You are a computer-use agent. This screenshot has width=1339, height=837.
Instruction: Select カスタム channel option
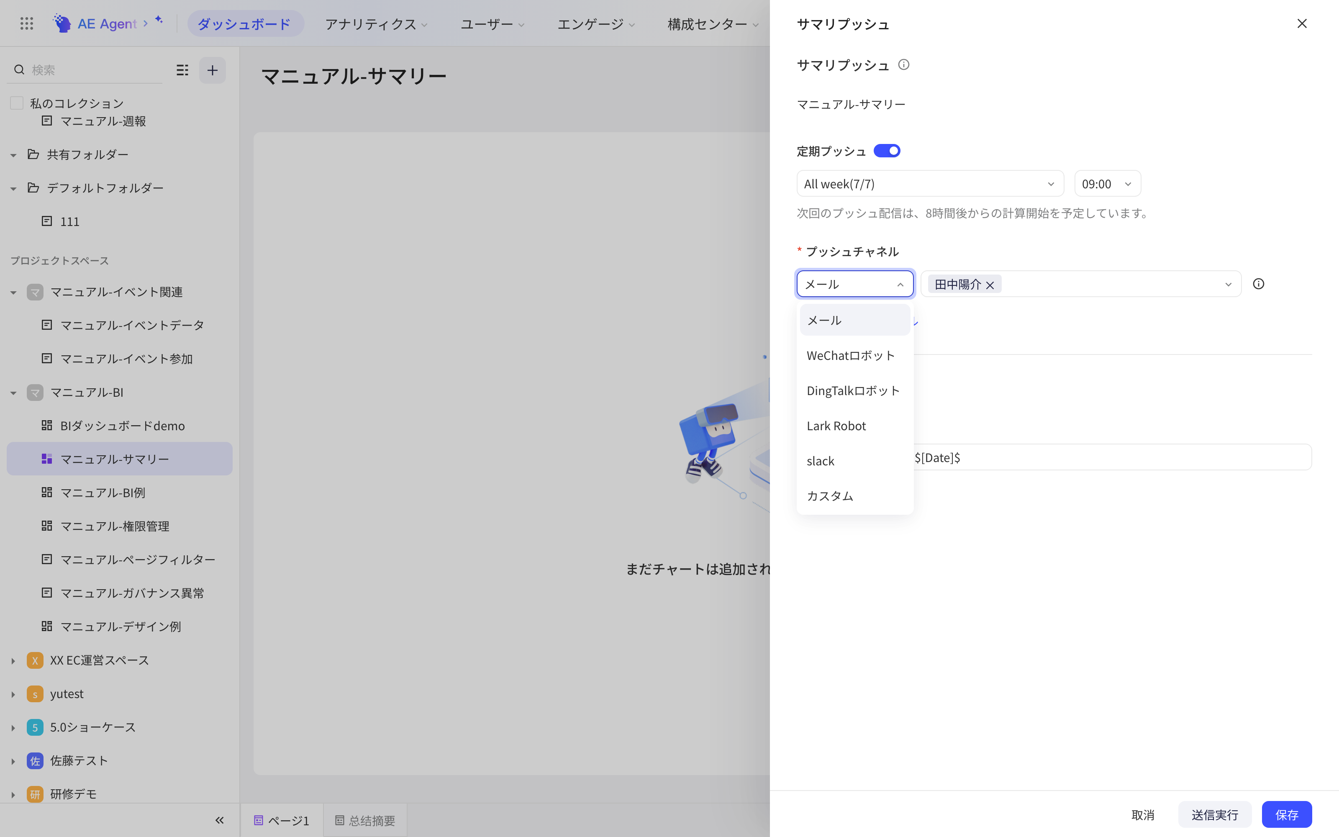[855, 496]
